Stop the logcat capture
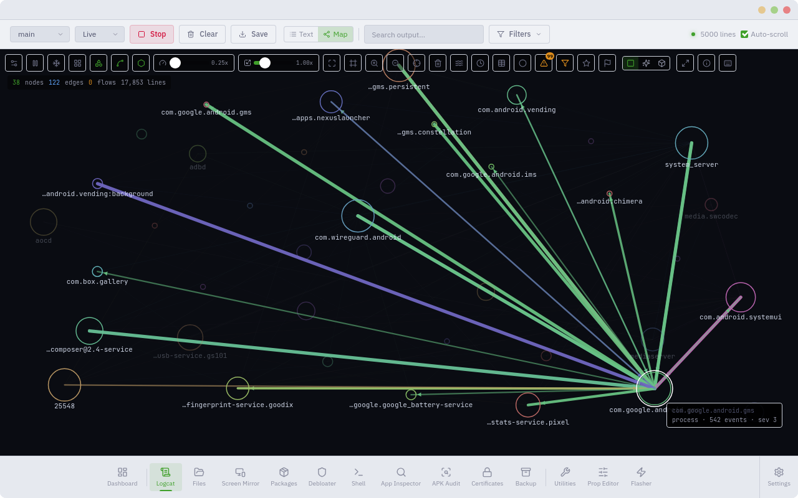The height and width of the screenshot is (498, 798). [x=152, y=34]
